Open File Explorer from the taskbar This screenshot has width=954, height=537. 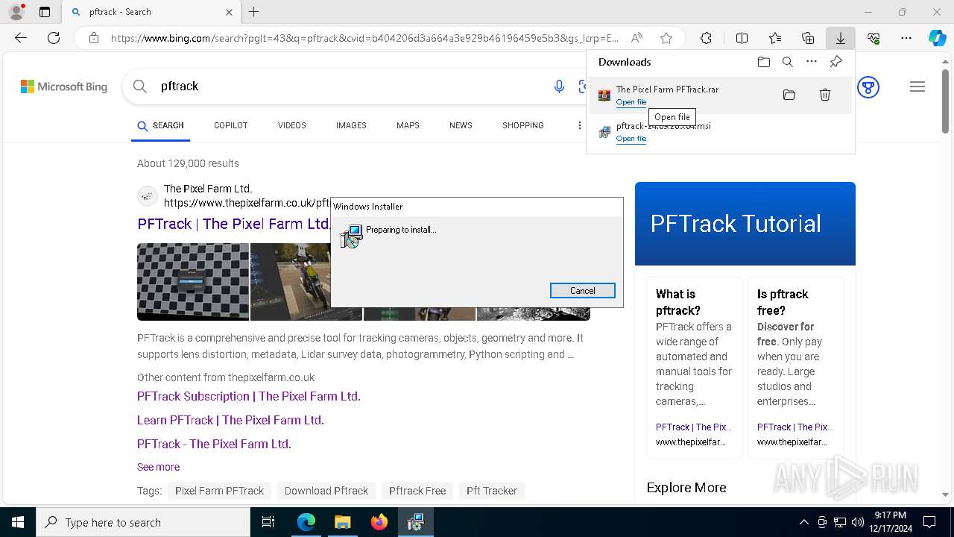click(342, 522)
